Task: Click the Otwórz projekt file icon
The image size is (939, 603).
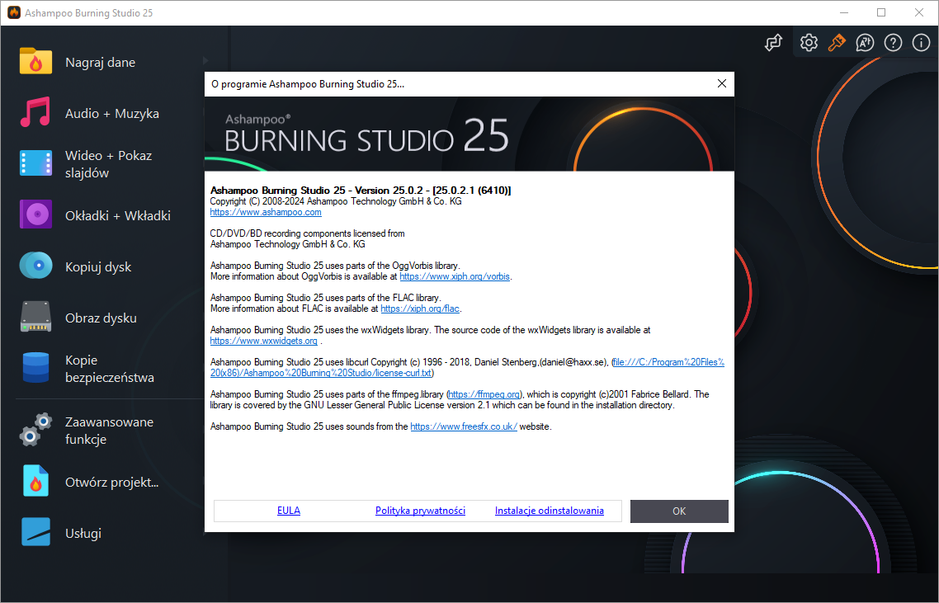Action: [x=36, y=481]
